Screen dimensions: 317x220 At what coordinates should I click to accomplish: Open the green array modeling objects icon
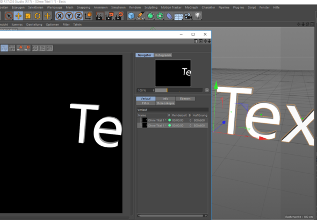[x=160, y=16]
